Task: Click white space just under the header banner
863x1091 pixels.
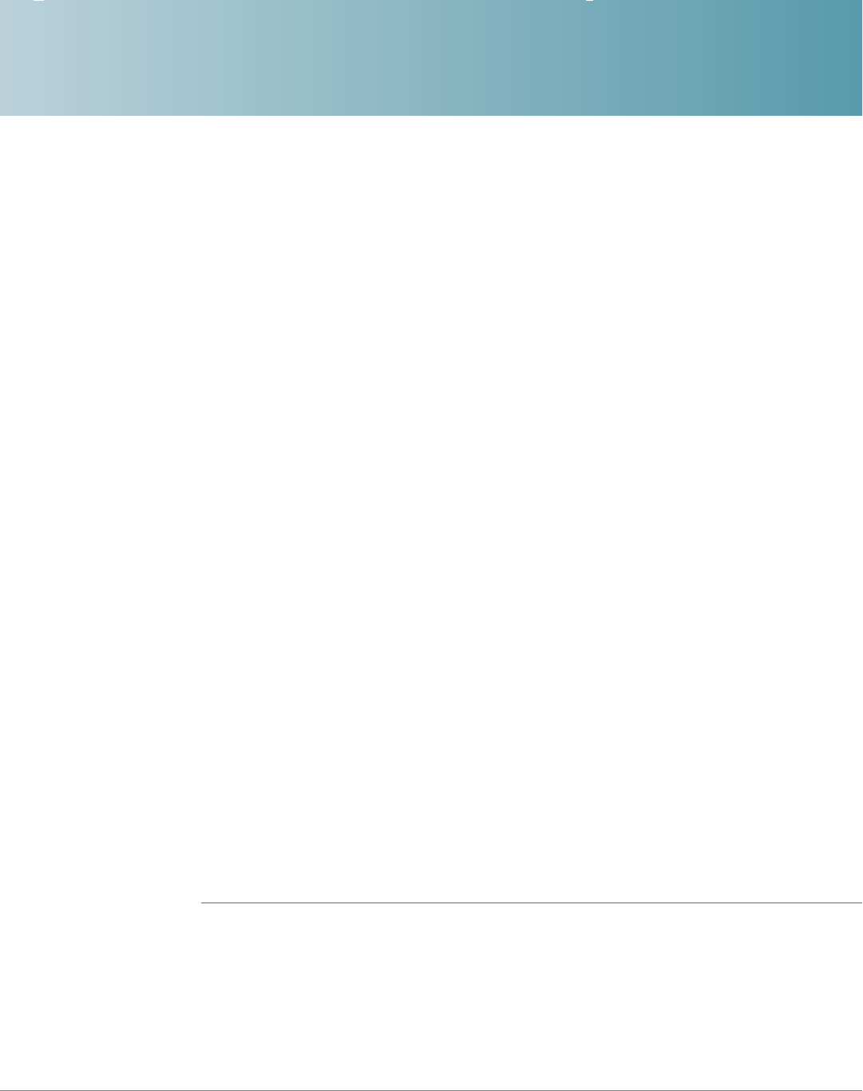Action: click(x=431, y=136)
